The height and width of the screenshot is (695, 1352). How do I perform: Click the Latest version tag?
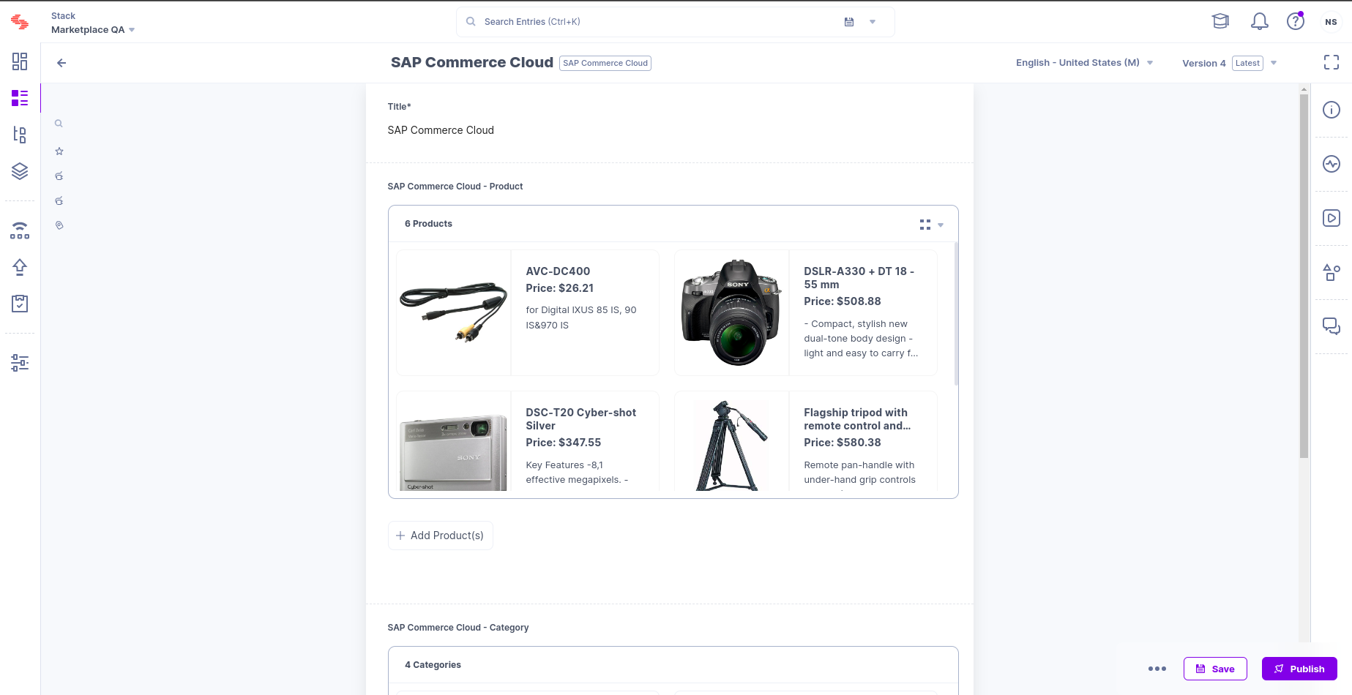point(1247,63)
